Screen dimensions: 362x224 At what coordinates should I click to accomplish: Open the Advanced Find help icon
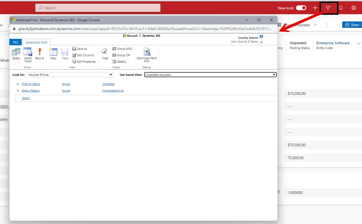point(261,37)
